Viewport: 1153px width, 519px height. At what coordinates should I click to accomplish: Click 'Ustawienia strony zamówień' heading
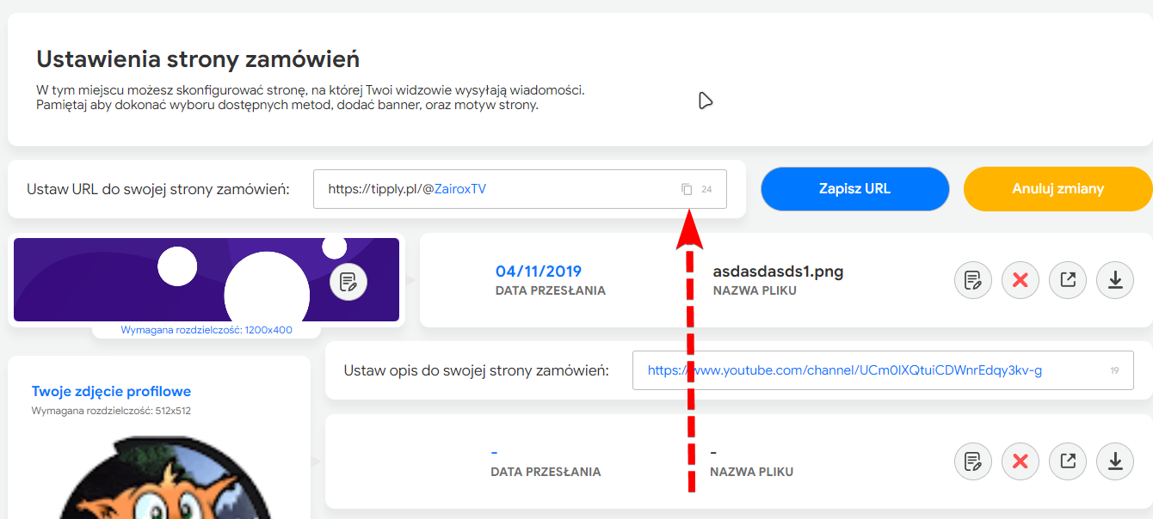(198, 60)
